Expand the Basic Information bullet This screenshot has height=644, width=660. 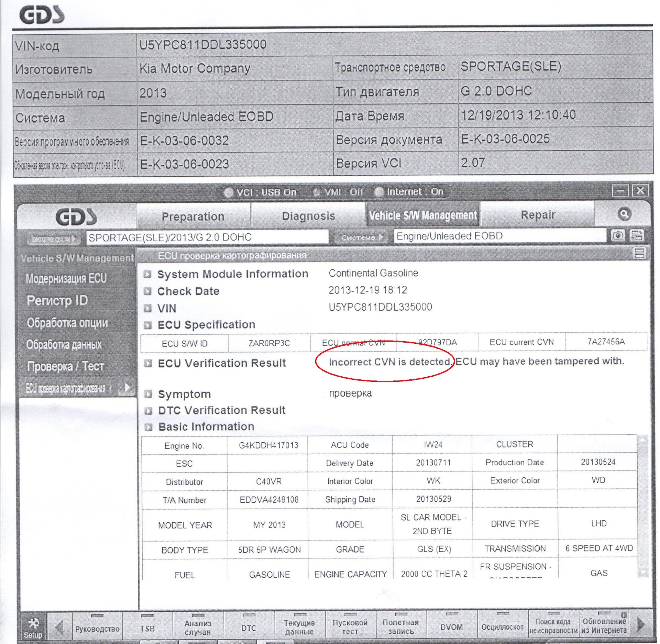148,427
